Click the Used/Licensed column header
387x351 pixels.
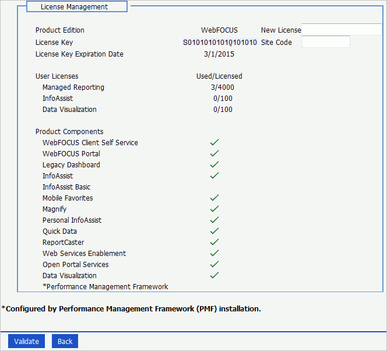point(219,76)
